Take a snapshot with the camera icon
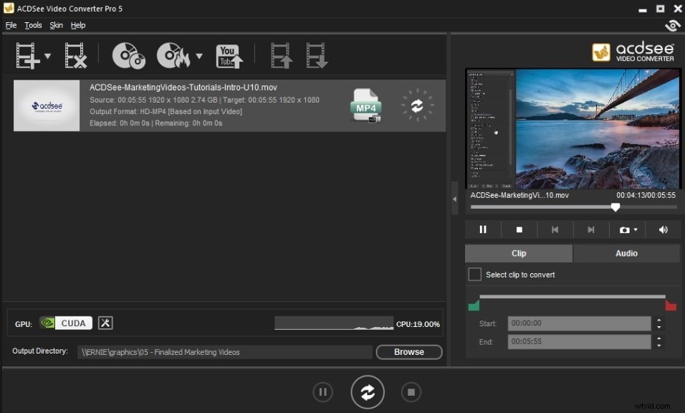 (x=623, y=229)
